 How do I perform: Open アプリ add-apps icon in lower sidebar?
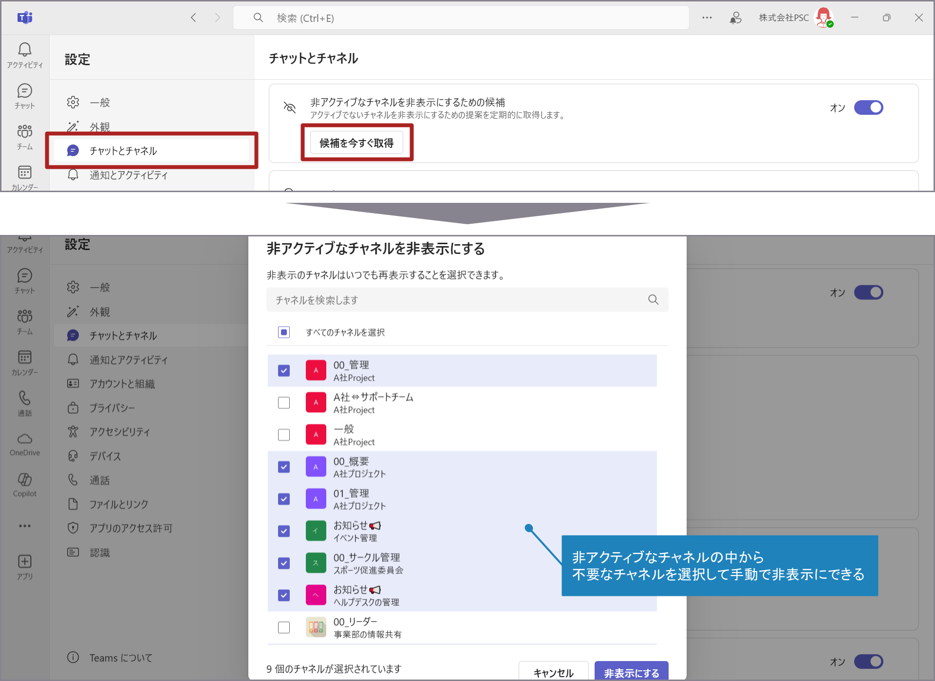[x=25, y=567]
